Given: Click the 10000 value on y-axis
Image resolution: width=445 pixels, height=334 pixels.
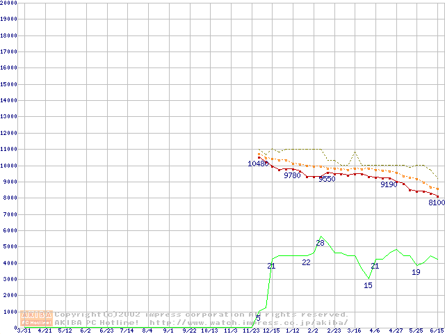Looking at the screenshot, I should coord(9,166).
